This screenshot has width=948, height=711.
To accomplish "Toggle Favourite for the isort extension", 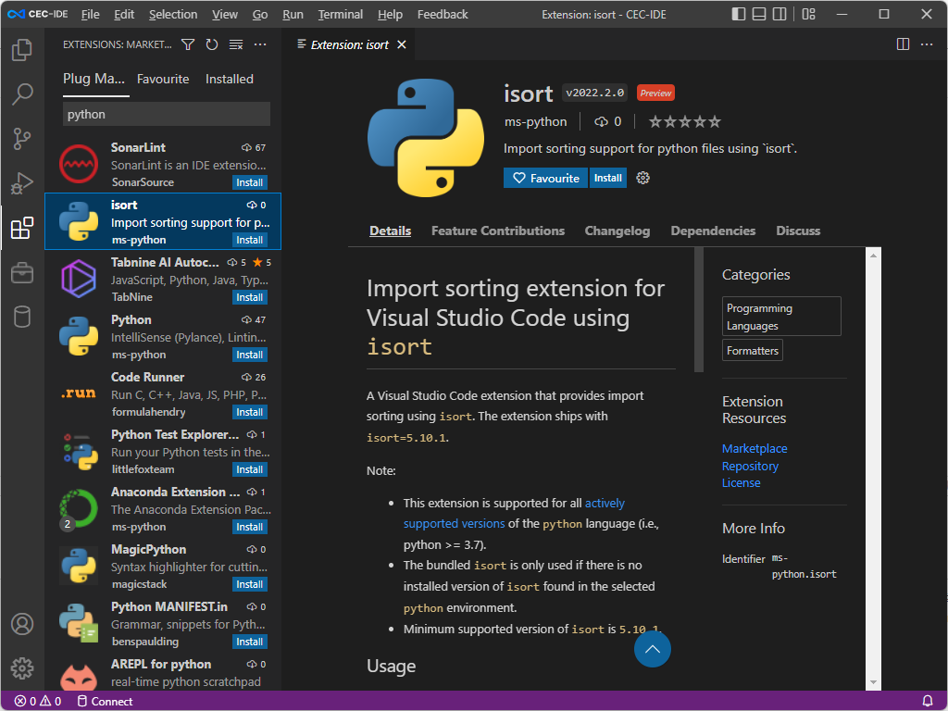I will 545,178.
